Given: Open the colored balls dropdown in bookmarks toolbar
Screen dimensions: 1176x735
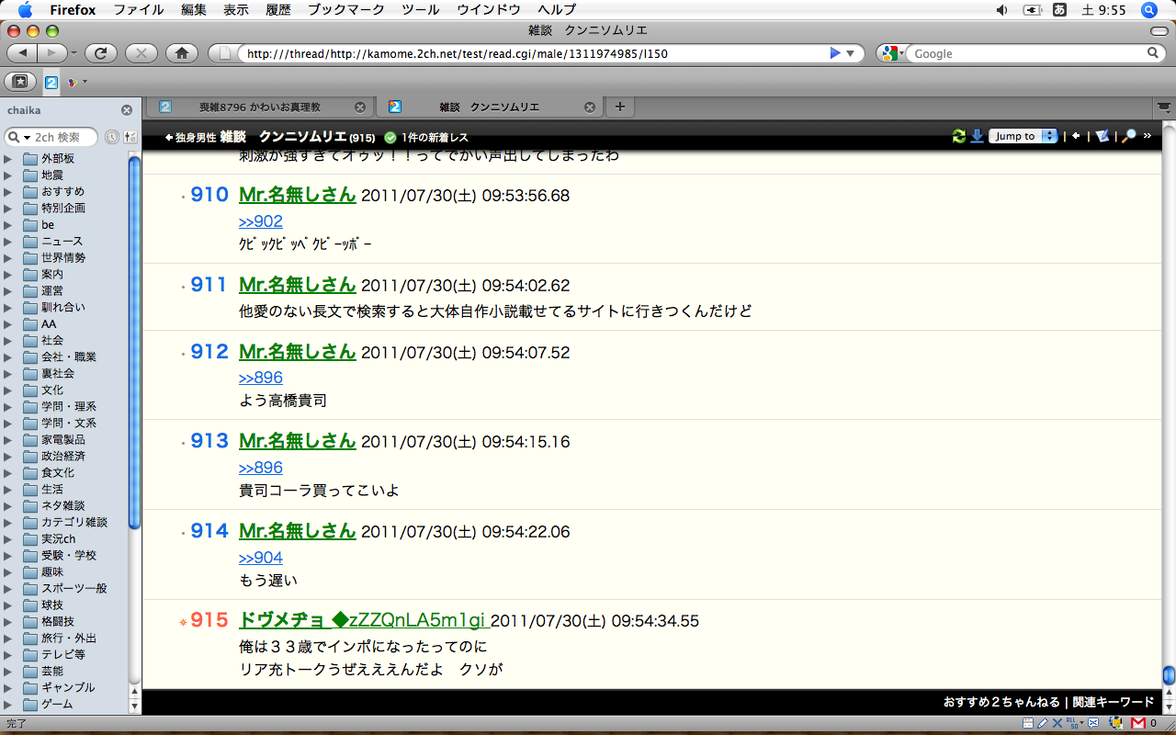Looking at the screenshot, I should (77, 82).
